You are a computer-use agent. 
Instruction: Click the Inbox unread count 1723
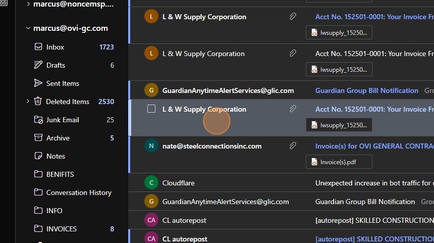[106, 47]
